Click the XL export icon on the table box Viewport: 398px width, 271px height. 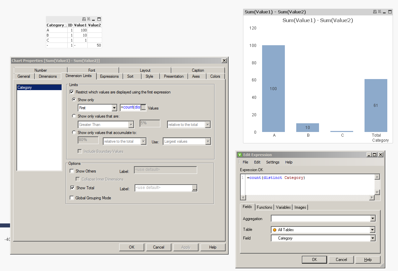pyautogui.click(x=89, y=19)
